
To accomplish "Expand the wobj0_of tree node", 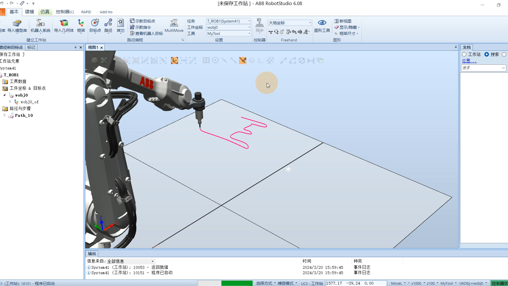I will 10,102.
